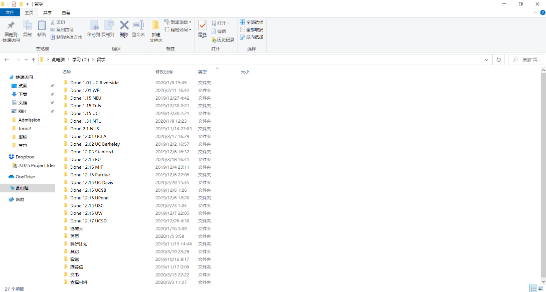The height and width of the screenshot is (292, 546).
Task: Collapse the ribbon with the chevron arrow
Action: click(535, 12)
